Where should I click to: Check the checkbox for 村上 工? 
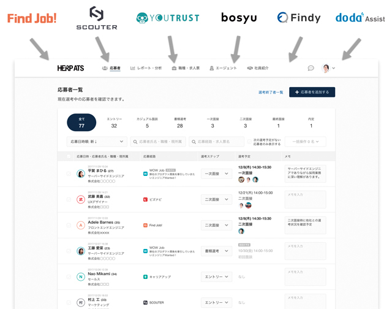point(69,302)
